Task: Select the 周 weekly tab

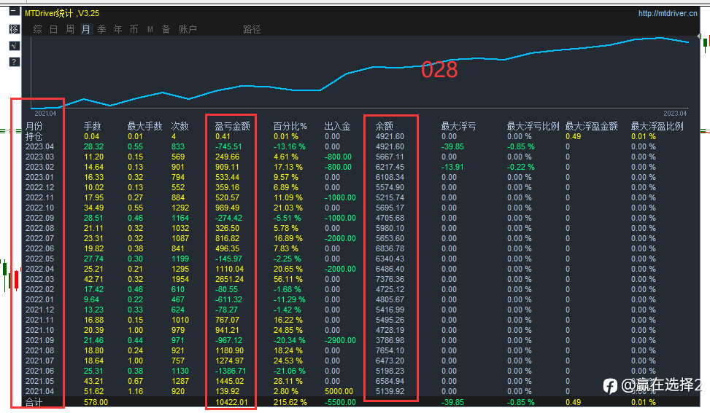Action: tap(70, 29)
